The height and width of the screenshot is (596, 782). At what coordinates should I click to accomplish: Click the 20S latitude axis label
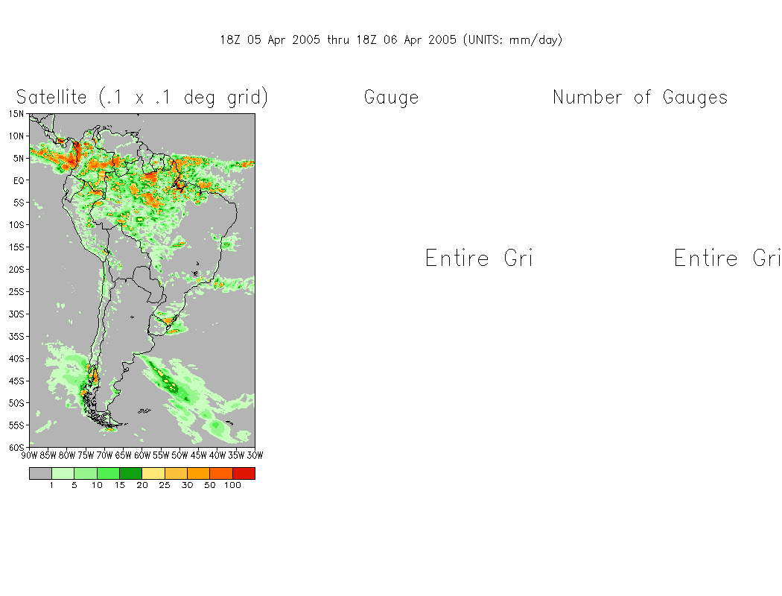(16, 270)
